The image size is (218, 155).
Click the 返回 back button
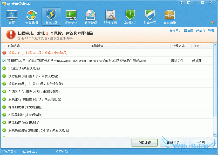(x=202, y=143)
